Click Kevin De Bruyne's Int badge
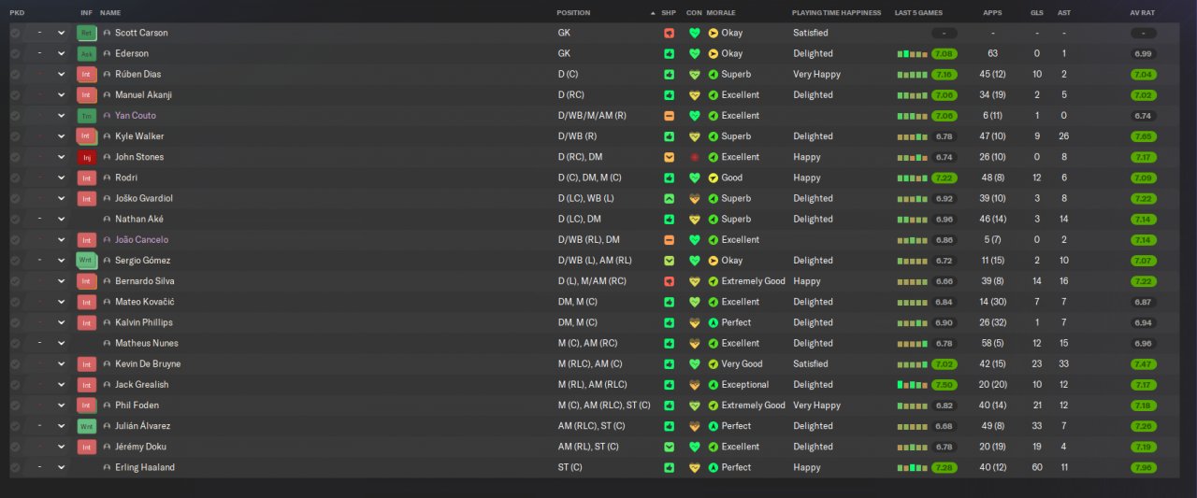 [87, 364]
